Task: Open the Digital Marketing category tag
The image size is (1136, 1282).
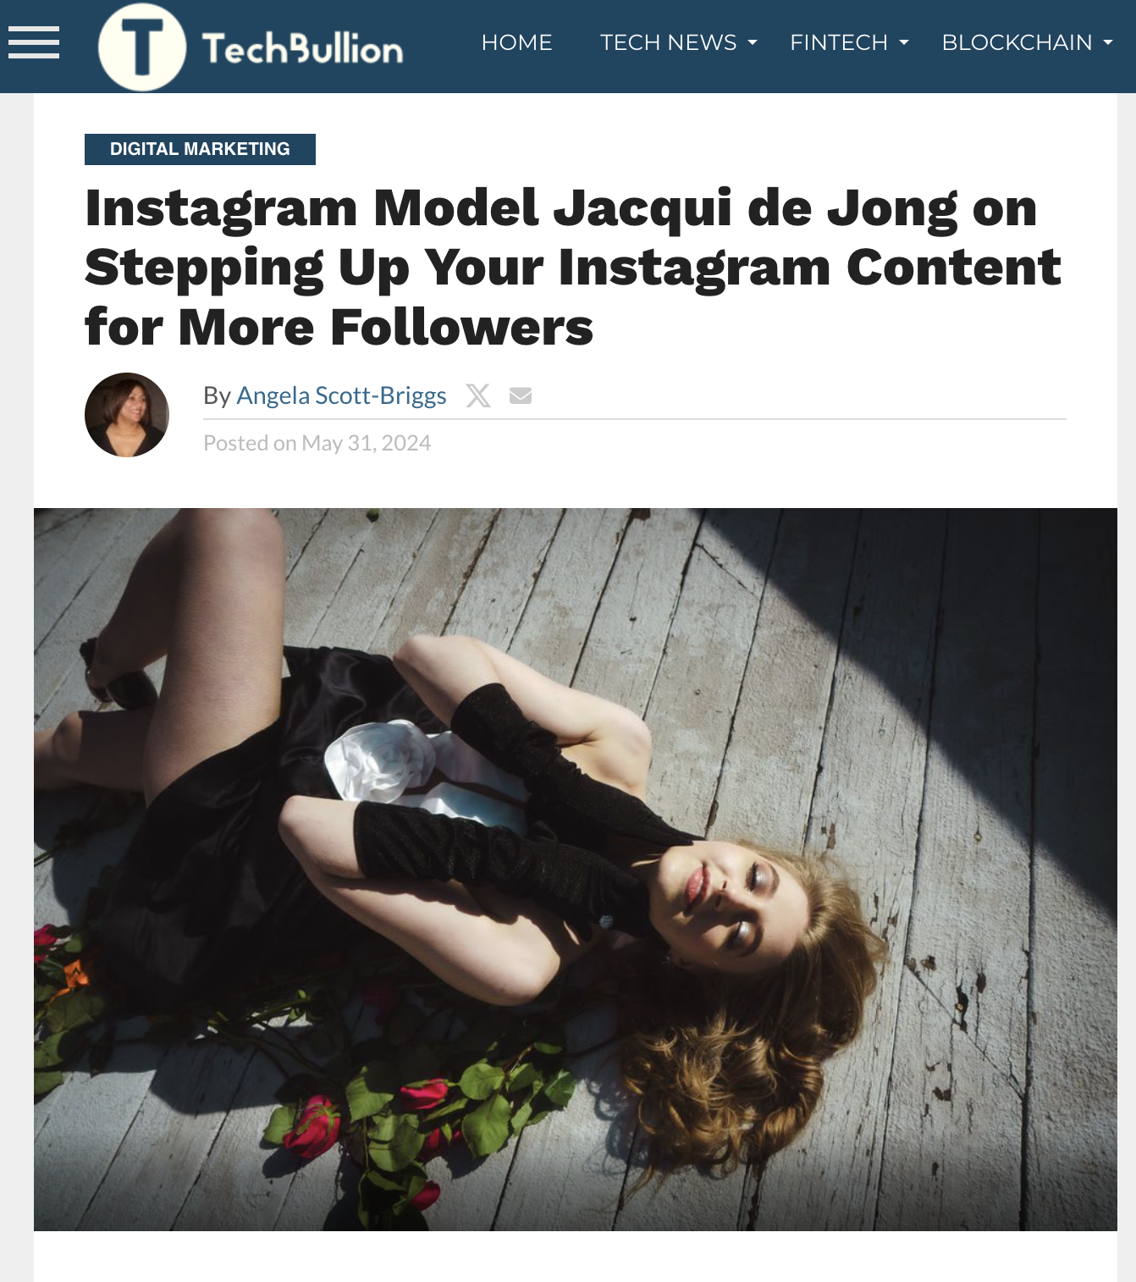Action: (200, 149)
